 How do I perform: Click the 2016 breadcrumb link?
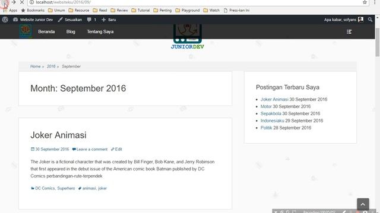(51, 66)
